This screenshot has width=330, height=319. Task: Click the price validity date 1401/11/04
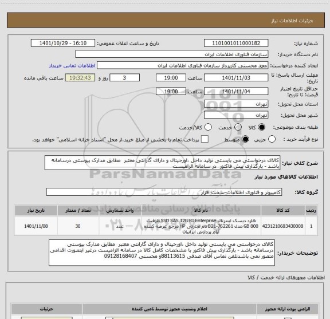click(x=236, y=91)
